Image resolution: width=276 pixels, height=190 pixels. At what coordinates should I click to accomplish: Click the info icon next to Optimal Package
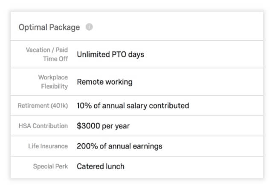pyautogui.click(x=89, y=27)
